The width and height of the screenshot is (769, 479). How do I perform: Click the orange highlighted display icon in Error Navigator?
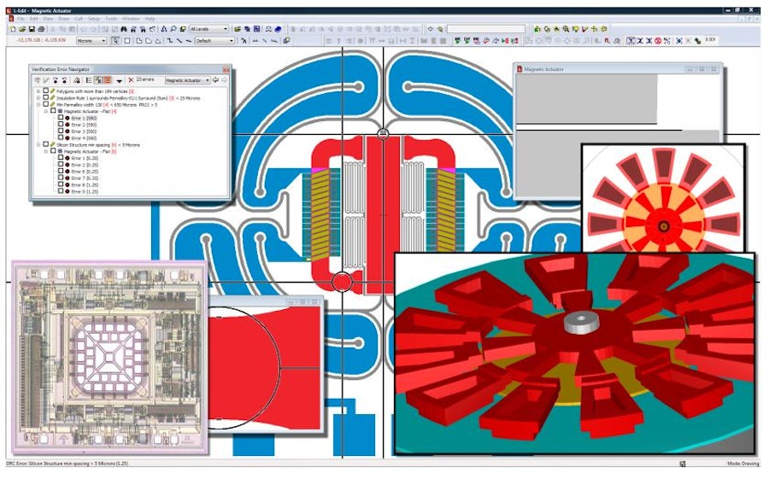(x=108, y=80)
